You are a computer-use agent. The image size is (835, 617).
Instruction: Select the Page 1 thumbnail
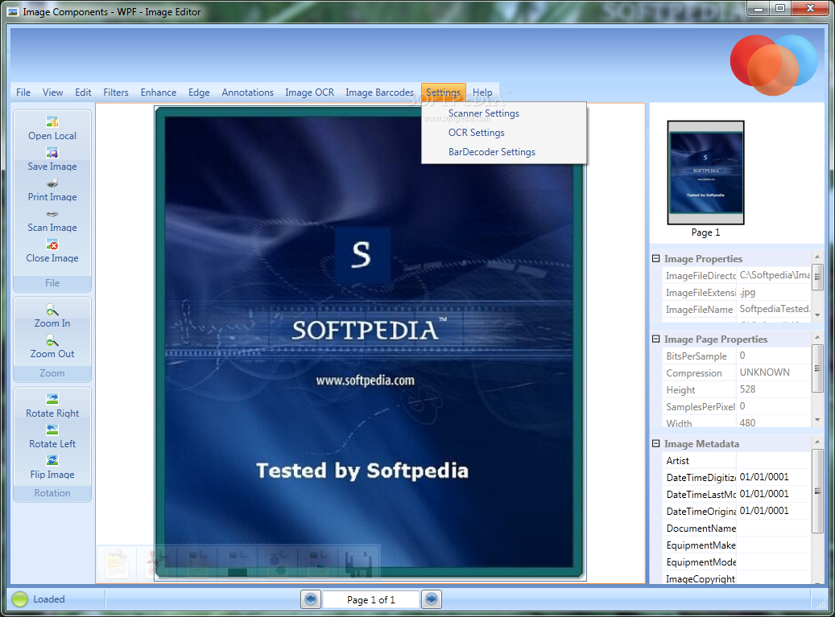[x=705, y=172]
